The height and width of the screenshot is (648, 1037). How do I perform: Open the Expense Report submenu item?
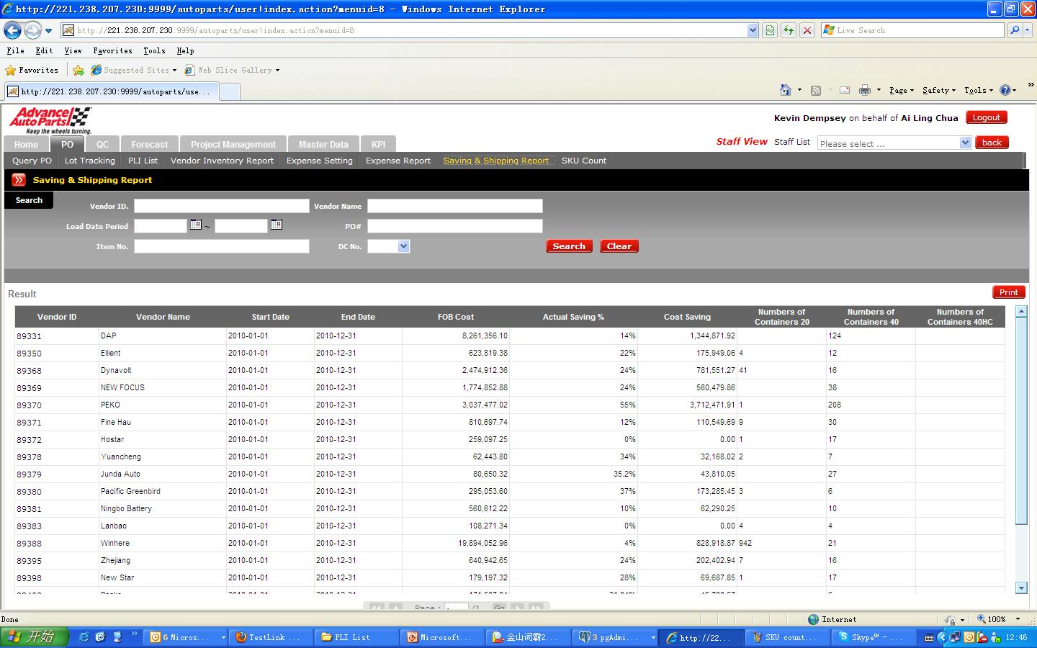pyautogui.click(x=398, y=161)
